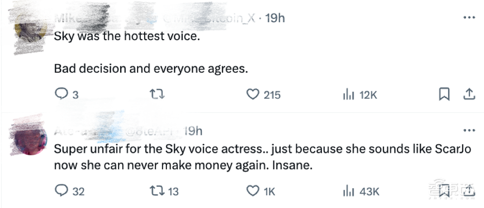Open more options for the first tweet
The height and width of the screenshot is (208, 484).
tap(469, 18)
